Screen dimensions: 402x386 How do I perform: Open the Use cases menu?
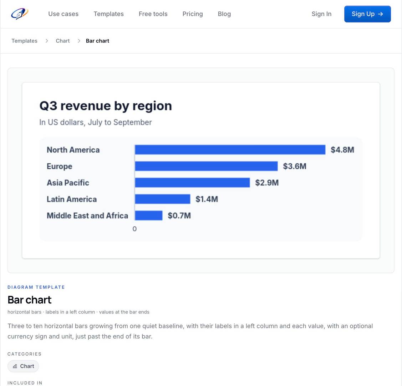[63, 14]
